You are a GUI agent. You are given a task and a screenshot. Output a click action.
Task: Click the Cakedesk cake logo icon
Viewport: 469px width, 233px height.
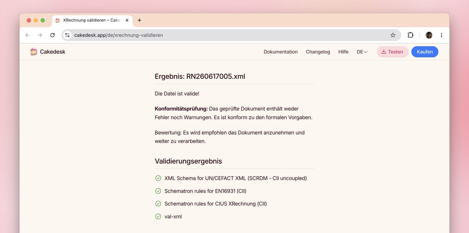tap(34, 52)
